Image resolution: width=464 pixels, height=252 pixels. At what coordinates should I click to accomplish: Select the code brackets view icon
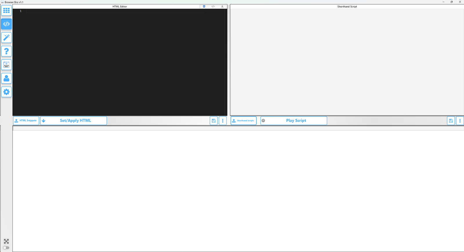coord(213,6)
